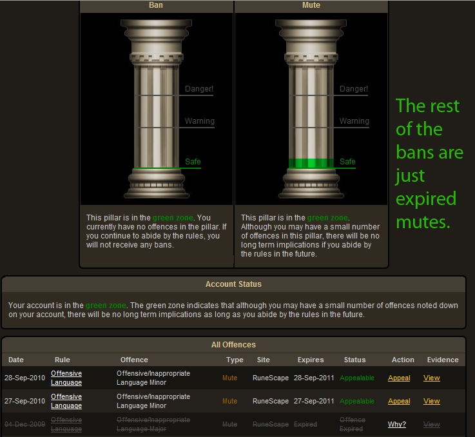Click the Evidence column header
This screenshot has height=437, width=475.
click(x=443, y=360)
